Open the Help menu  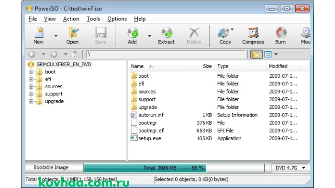pos(140,19)
